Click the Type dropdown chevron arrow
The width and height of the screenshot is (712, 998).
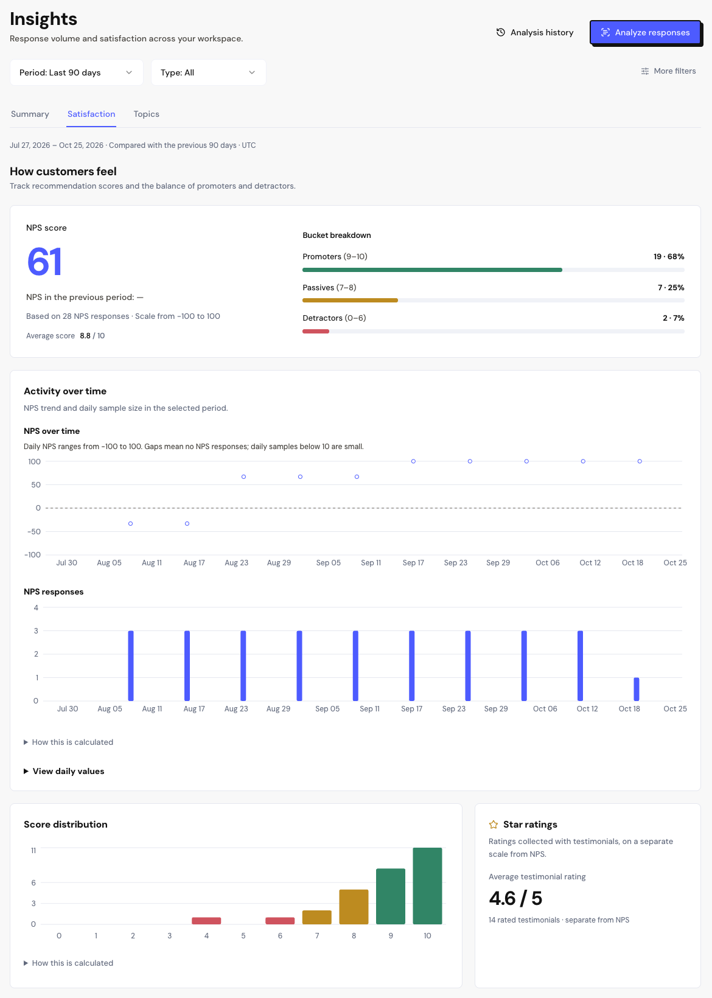click(x=252, y=72)
